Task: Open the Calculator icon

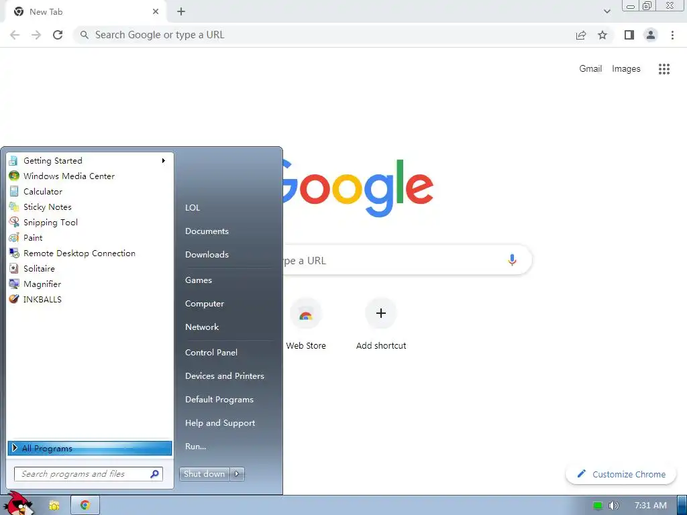Action: coord(14,191)
